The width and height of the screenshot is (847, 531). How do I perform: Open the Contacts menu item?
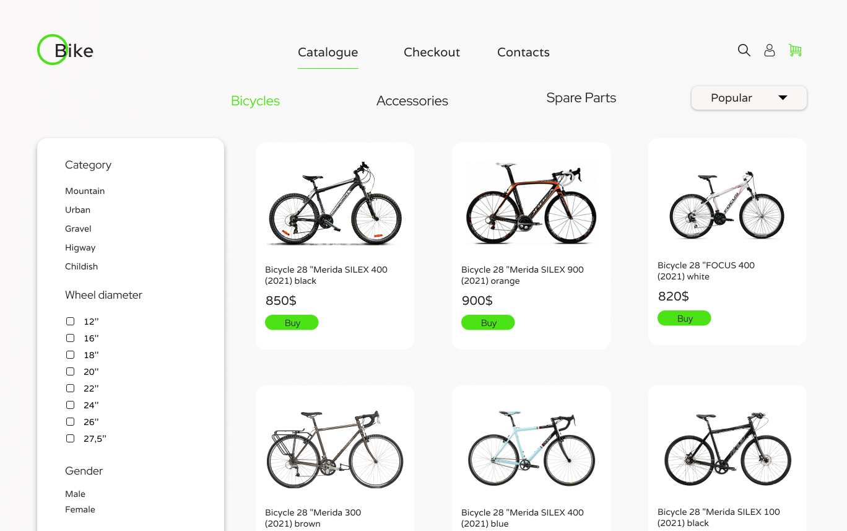523,53
